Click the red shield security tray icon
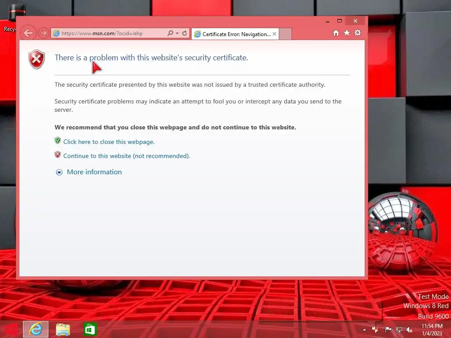 [x=375, y=329]
